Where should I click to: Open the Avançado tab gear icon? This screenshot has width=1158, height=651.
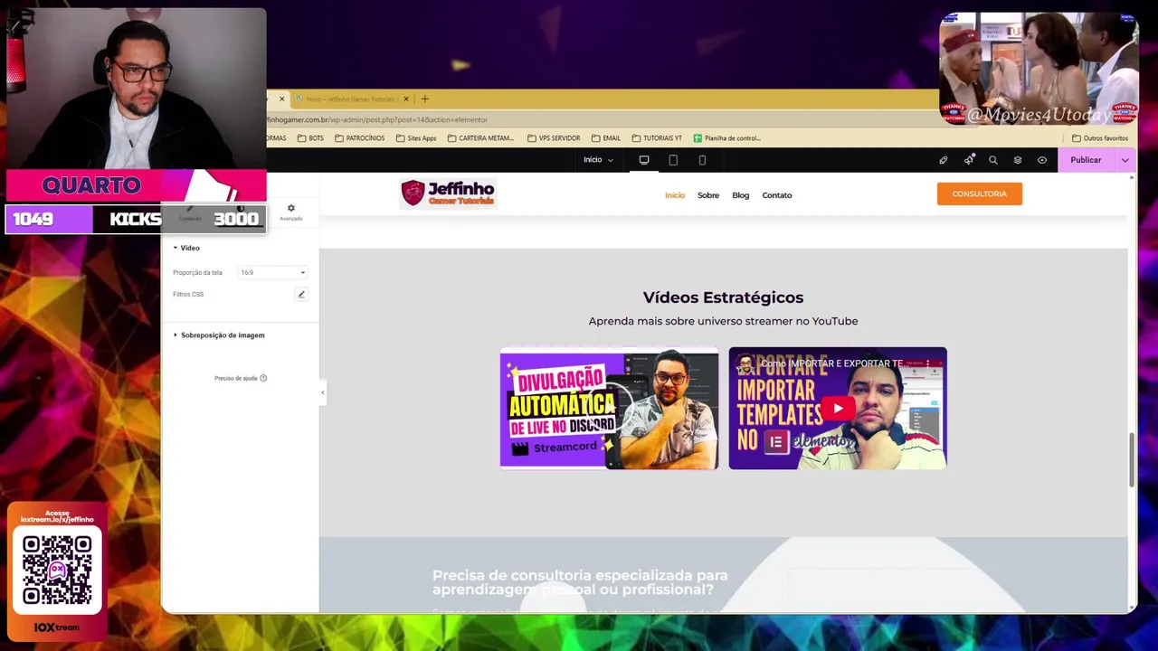click(290, 212)
